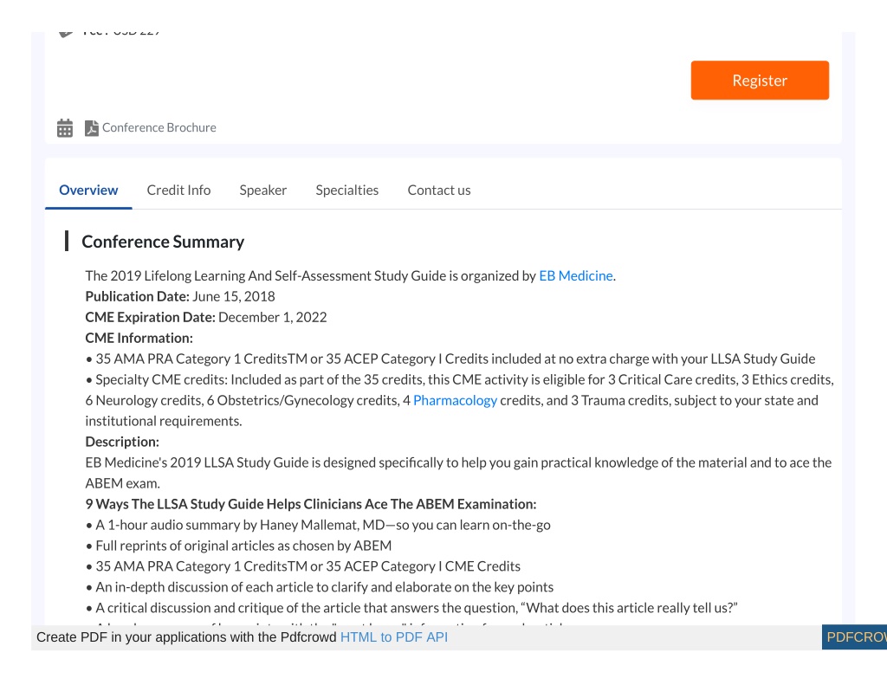Click the date June 15, 2018
Image resolution: width=887 pixels, height=685 pixels.
pos(234,296)
